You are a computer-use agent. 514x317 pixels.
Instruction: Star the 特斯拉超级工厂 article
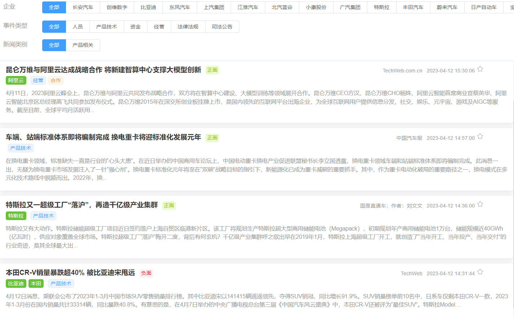480,204
